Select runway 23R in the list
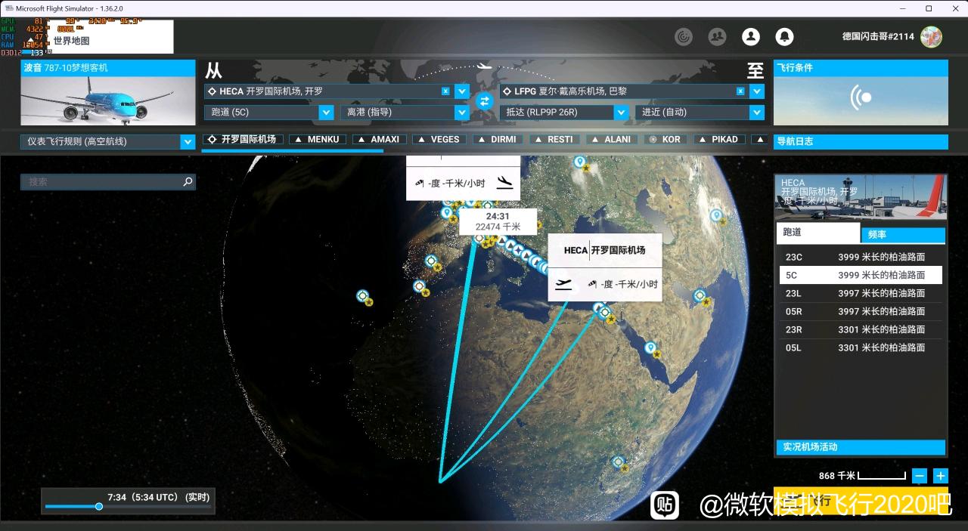 [861, 329]
